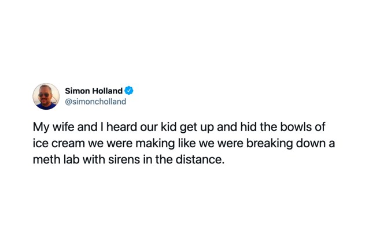Click the @simoncholland handle

tap(95, 102)
